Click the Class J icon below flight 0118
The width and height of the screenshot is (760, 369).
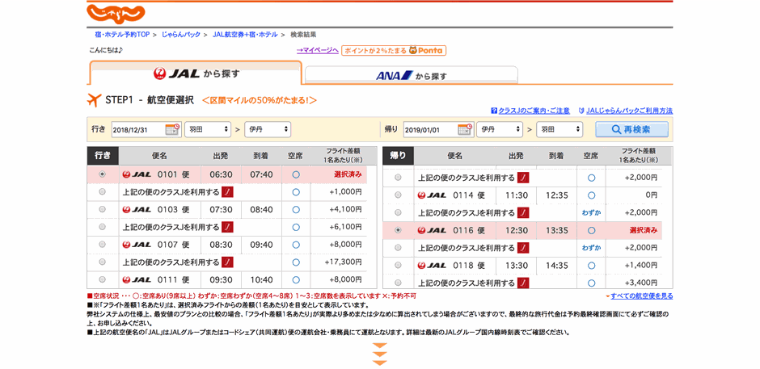point(523,283)
